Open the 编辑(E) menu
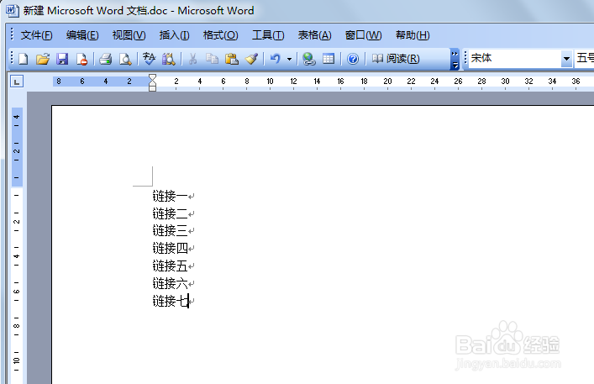Viewport: 594px width, 384px height. [x=82, y=35]
